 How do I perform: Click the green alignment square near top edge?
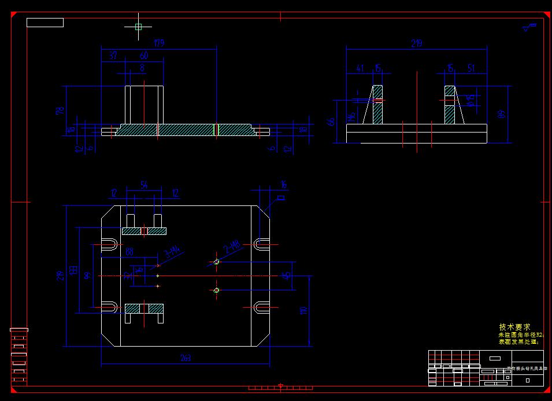pos(137,27)
